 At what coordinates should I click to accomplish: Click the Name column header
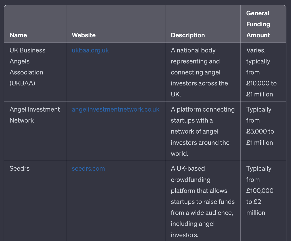18,35
